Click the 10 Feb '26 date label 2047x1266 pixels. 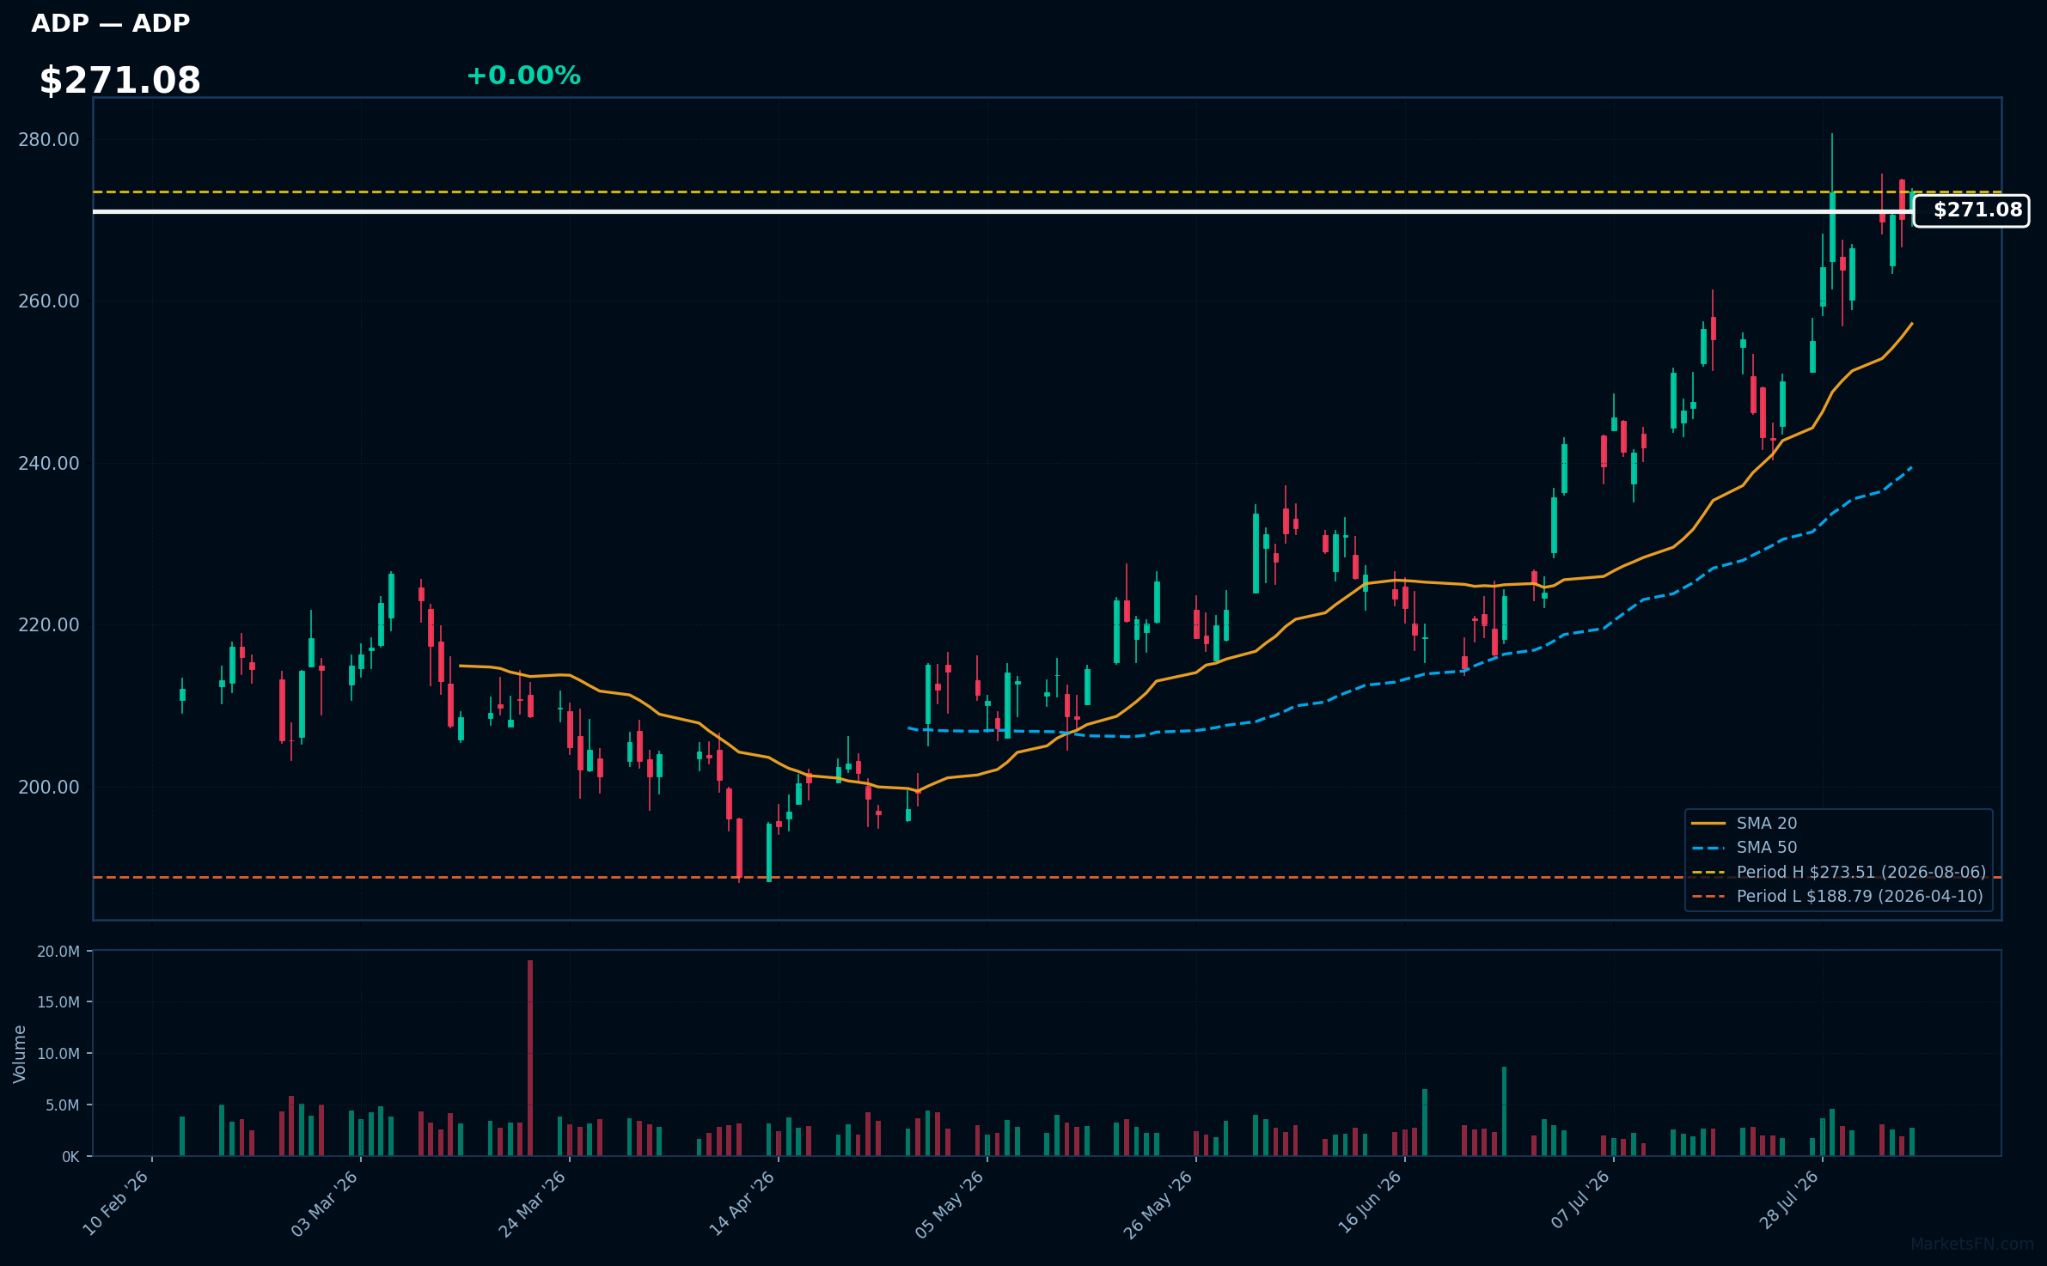(x=116, y=1203)
